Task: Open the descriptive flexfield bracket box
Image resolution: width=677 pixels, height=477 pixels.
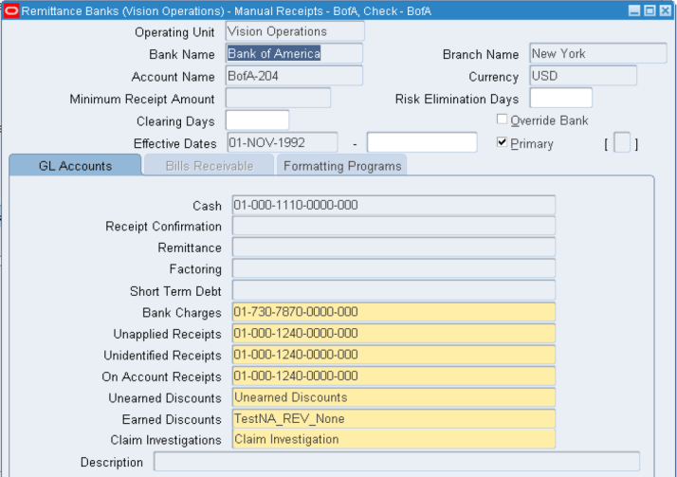Action: (621, 143)
